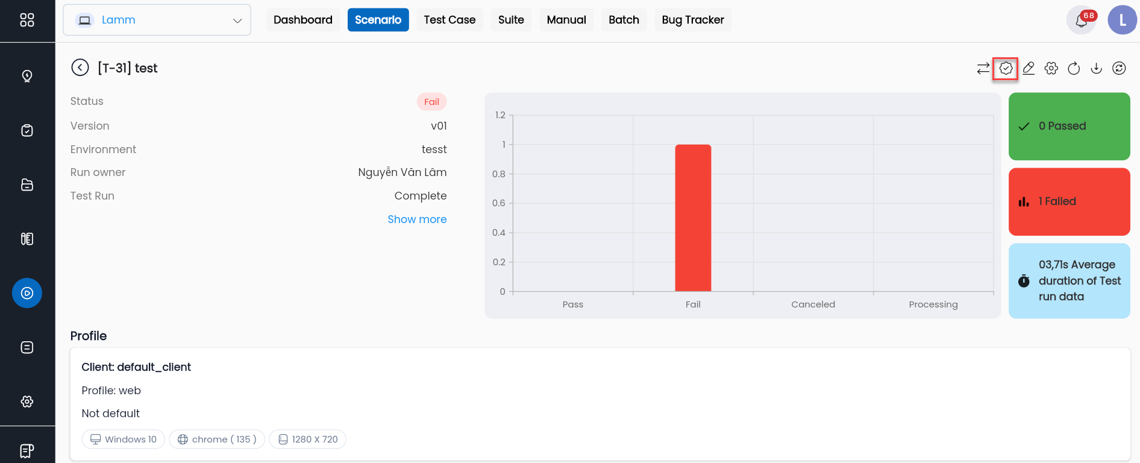Click the green 0 Passed card
The width and height of the screenshot is (1140, 463).
click(x=1069, y=126)
